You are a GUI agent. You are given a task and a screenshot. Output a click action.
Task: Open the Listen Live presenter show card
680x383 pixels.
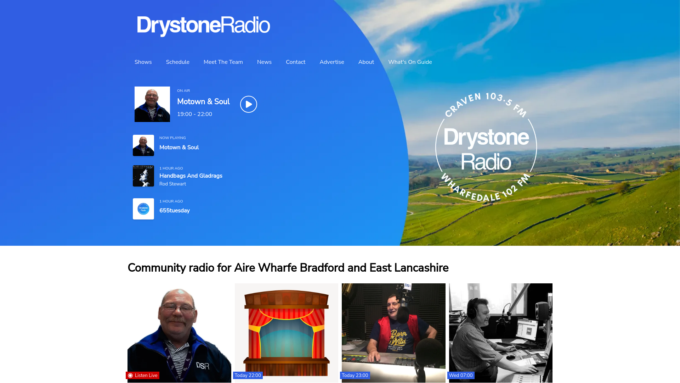coord(179,333)
